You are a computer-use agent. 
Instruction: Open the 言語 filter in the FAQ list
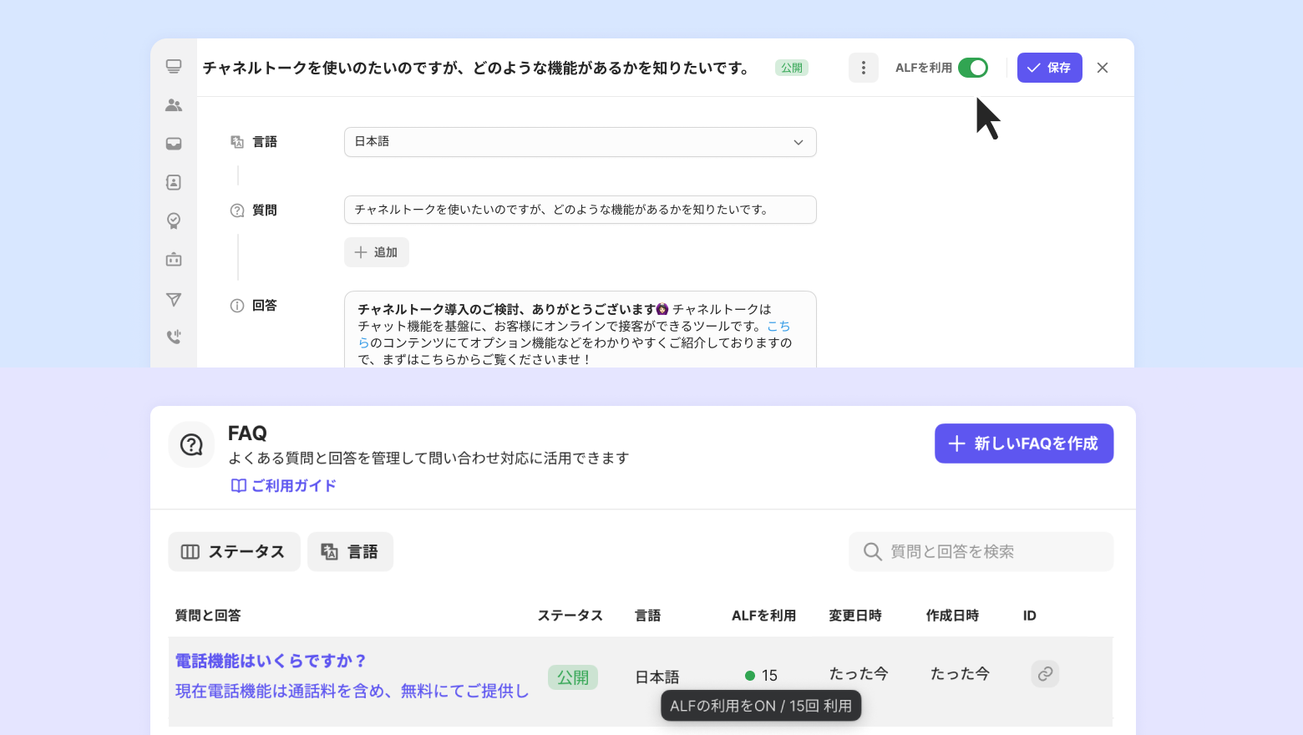coord(350,552)
